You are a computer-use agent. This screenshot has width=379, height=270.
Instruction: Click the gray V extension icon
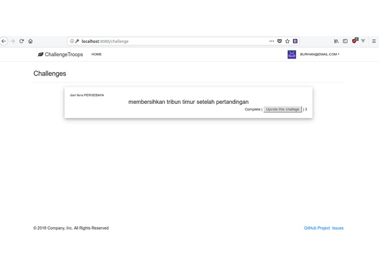[x=363, y=41]
